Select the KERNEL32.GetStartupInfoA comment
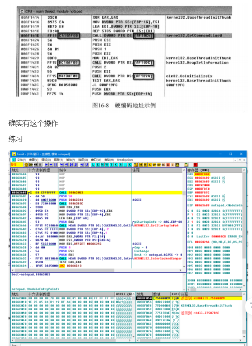252x346 pixels. pos(156,225)
